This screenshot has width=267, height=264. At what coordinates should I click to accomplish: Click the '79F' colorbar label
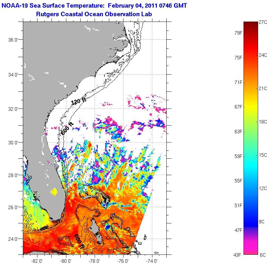[x=238, y=33]
